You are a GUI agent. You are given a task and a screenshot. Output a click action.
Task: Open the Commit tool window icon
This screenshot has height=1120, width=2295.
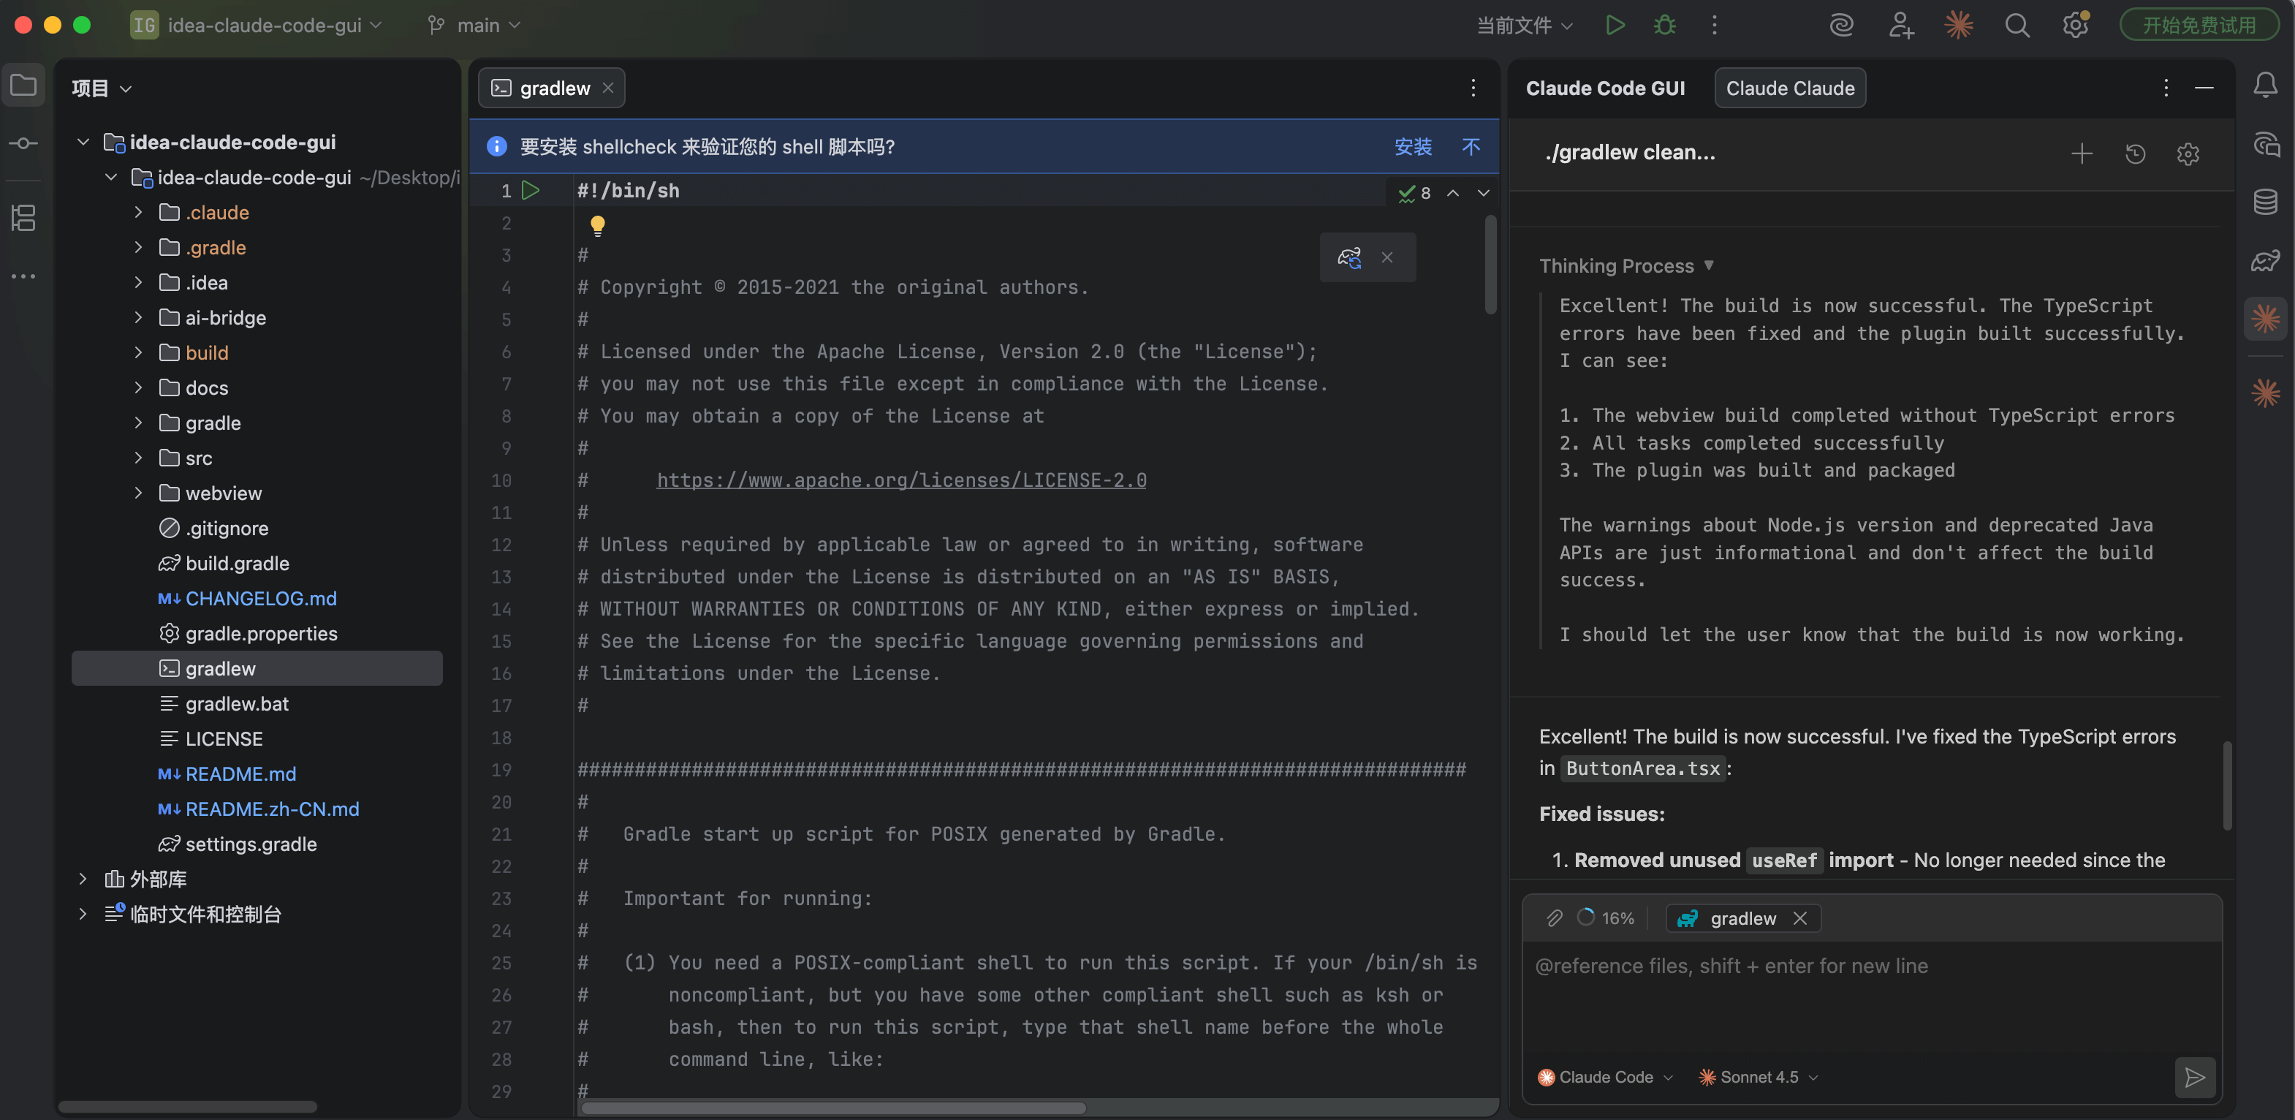click(x=23, y=143)
